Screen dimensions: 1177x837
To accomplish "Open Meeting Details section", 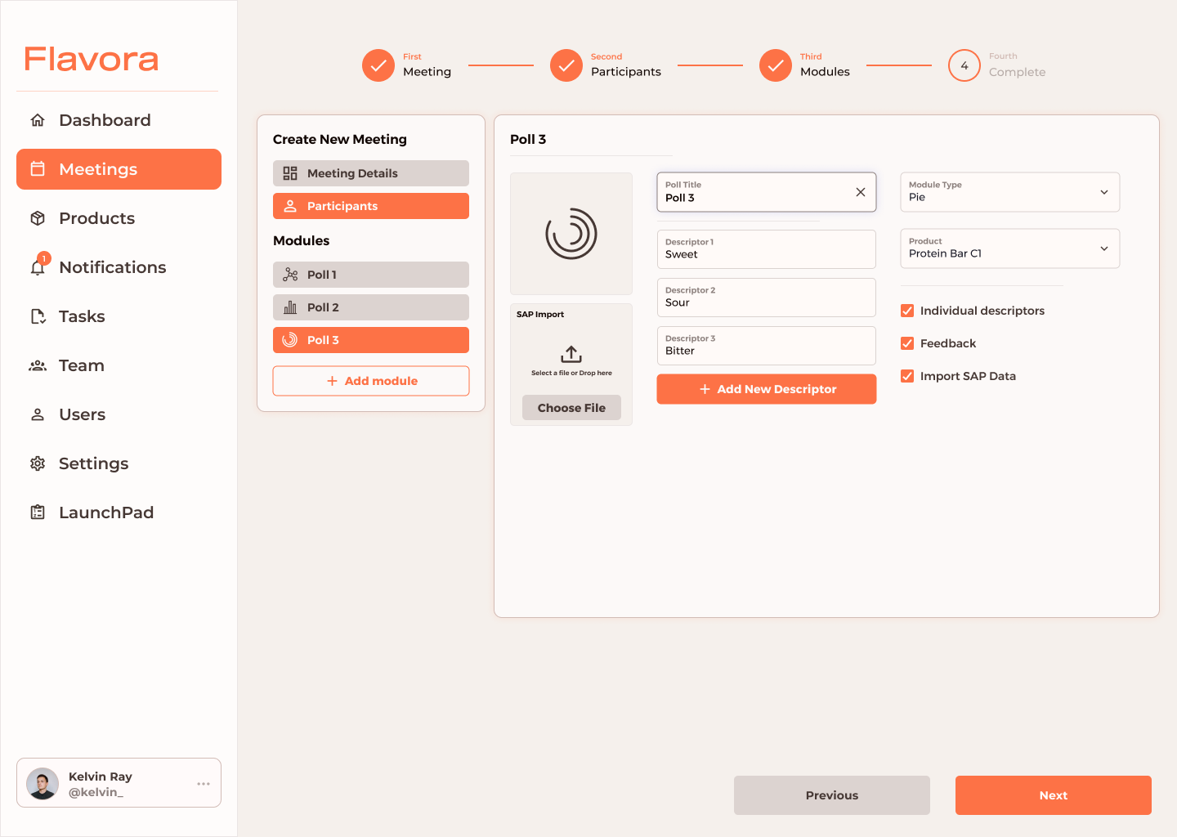I will [370, 173].
